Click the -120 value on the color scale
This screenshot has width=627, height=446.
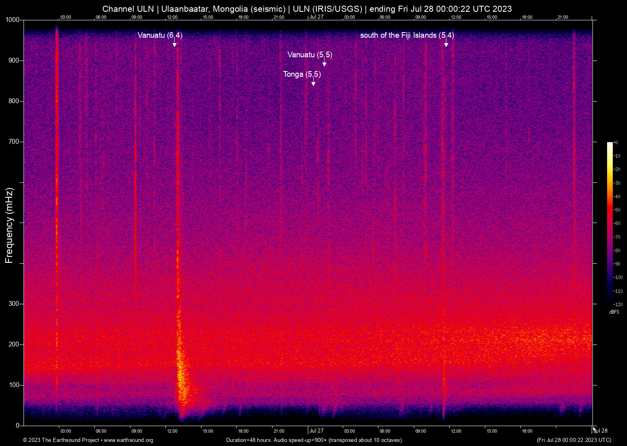pyautogui.click(x=618, y=304)
